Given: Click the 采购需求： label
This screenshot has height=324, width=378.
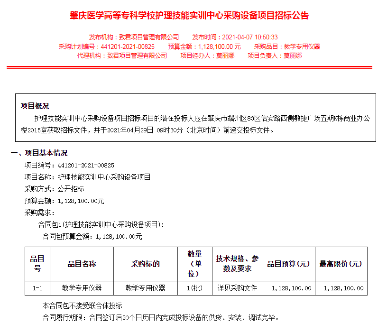Looking at the screenshot, I should 39,213.
